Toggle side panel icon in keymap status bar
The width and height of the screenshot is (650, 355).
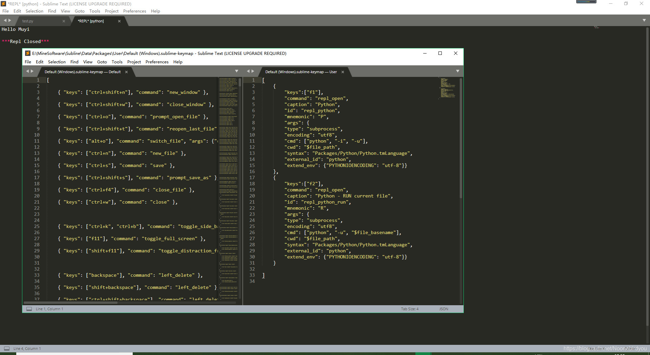click(29, 309)
